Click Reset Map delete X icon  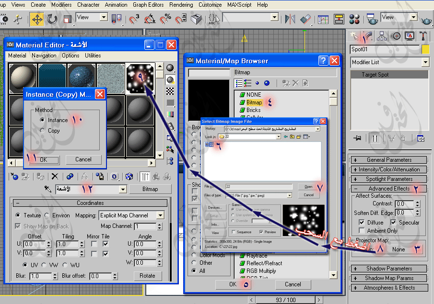(x=55, y=176)
